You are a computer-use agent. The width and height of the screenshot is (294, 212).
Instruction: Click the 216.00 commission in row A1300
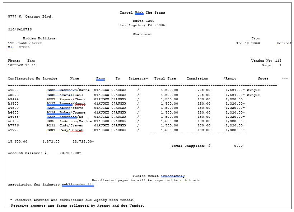(x=204, y=90)
